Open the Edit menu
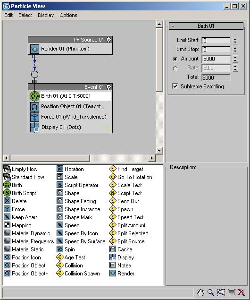This screenshot has height=300, width=250. [x=8, y=15]
